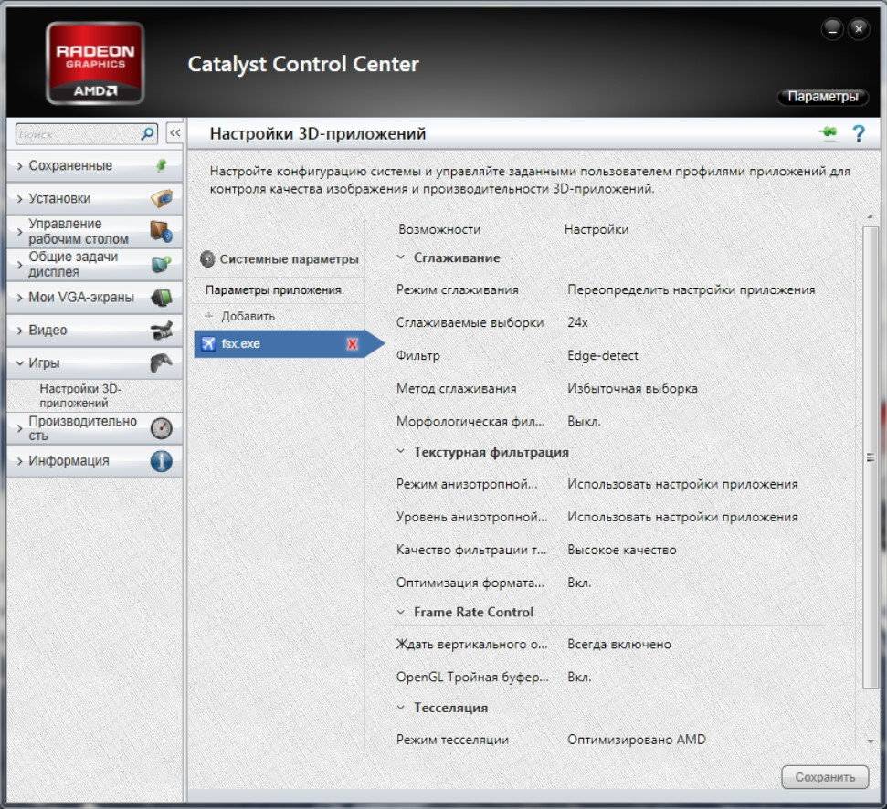Click the gamepad icon beside Игры

point(161,362)
